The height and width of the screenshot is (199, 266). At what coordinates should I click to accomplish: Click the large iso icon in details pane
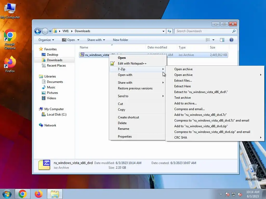[44, 165]
